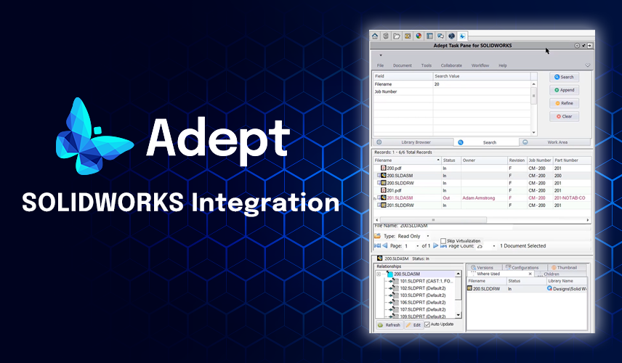The image size is (622, 363).
Task: Expand the 200.SLDASM row in results
Action: pyautogui.click(x=379, y=176)
